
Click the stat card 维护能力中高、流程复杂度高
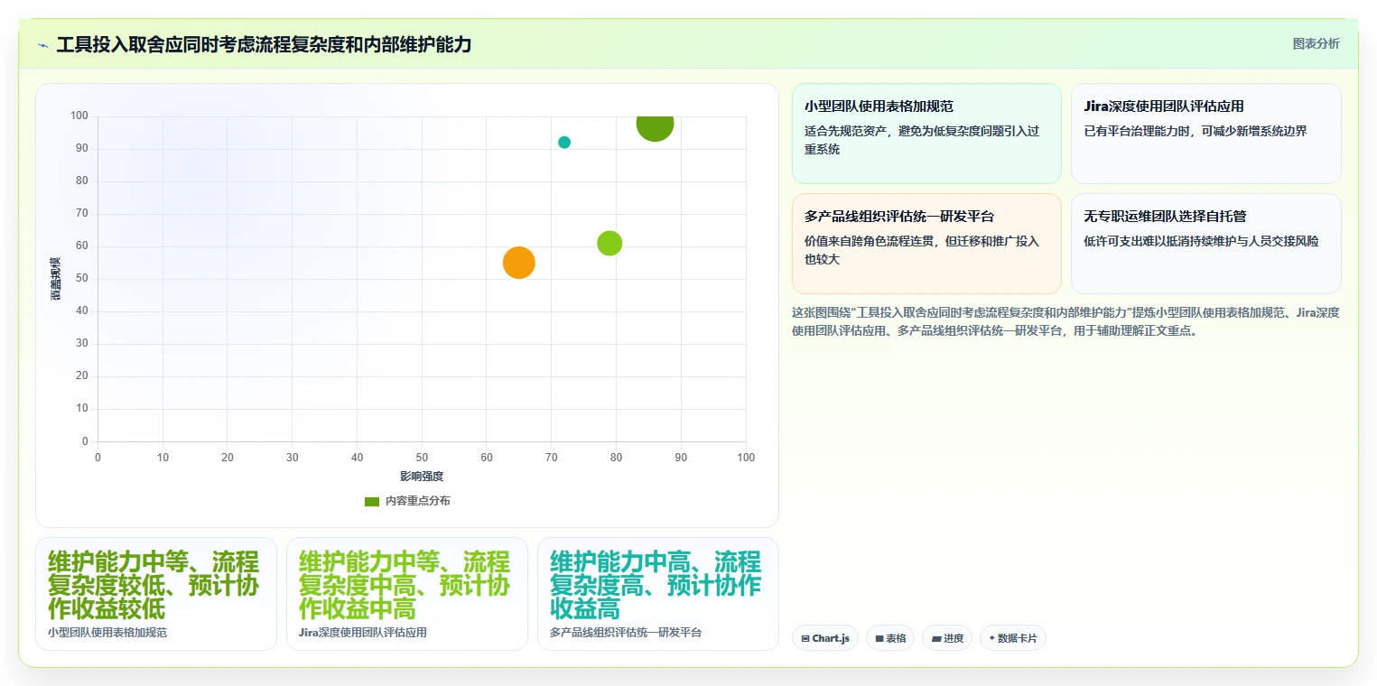[657, 594]
